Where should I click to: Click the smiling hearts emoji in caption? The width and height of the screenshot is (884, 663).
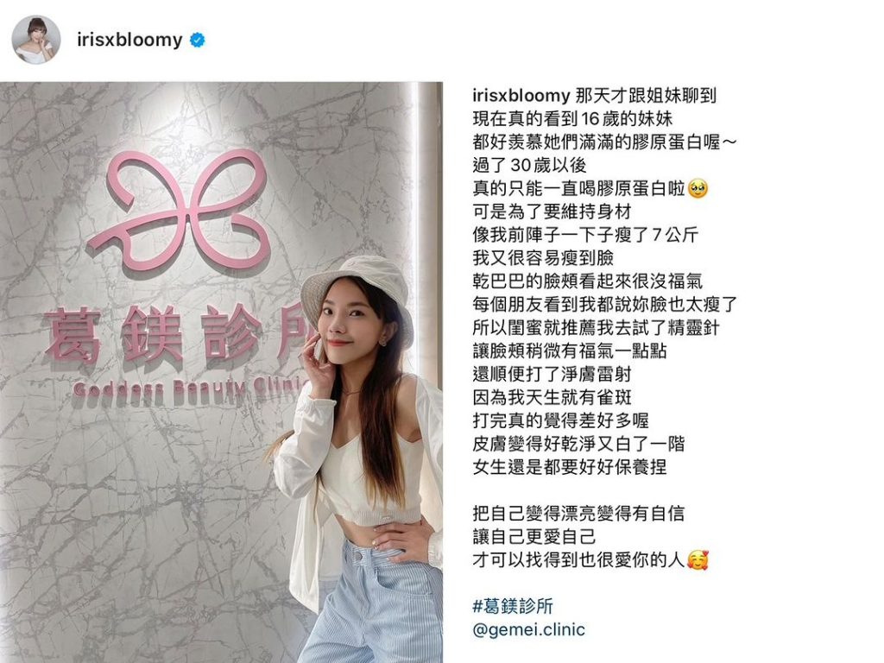point(698,559)
